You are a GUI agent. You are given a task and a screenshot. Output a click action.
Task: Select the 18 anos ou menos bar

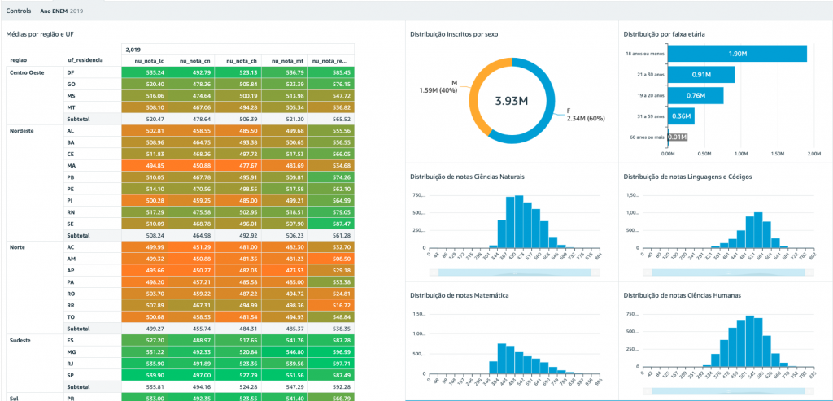[x=737, y=54]
